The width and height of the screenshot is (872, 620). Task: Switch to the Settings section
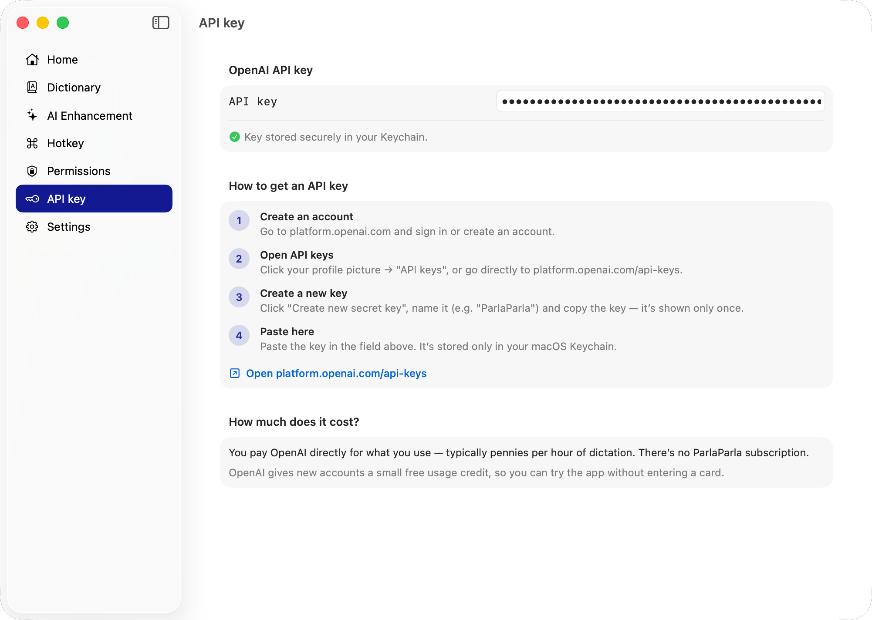pyautogui.click(x=68, y=226)
